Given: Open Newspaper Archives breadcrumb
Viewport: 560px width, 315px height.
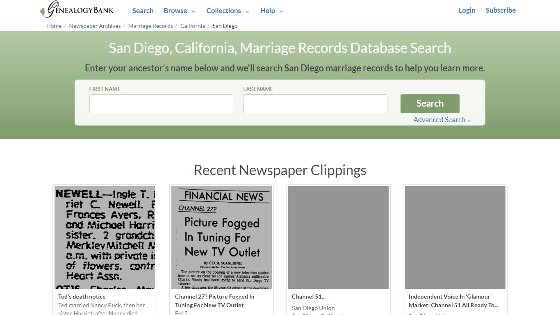Looking at the screenshot, I should coord(95,26).
